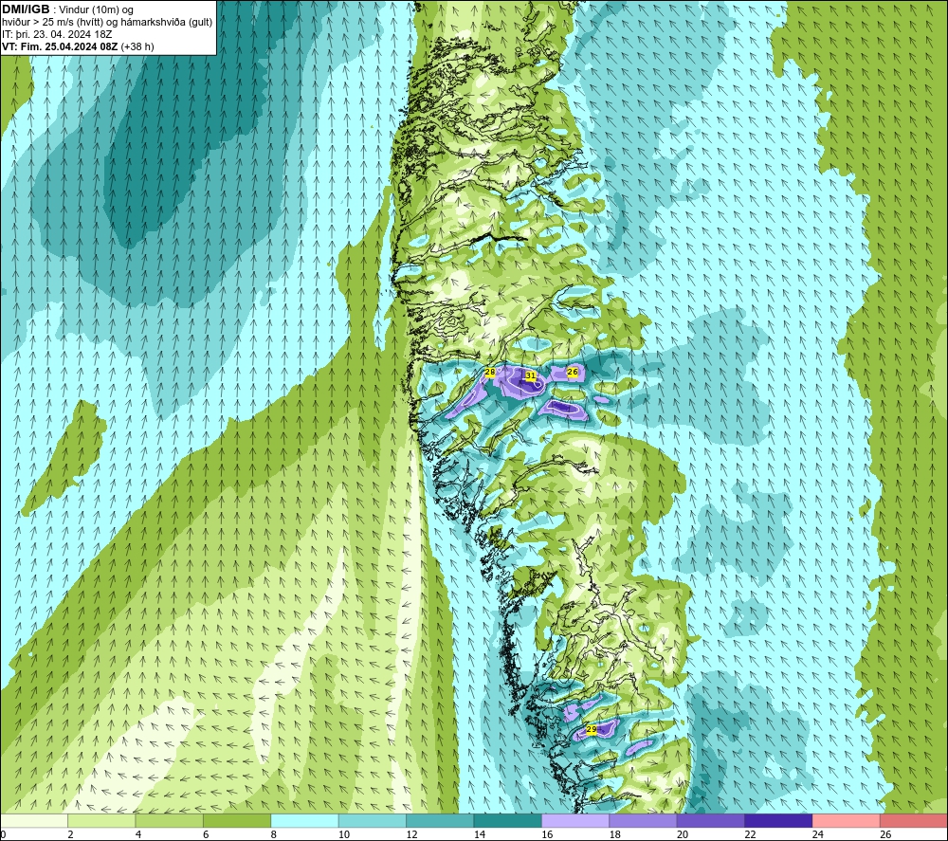Click the legend scale number 2
Image resolution: width=948 pixels, height=841 pixels.
pyautogui.click(x=71, y=834)
